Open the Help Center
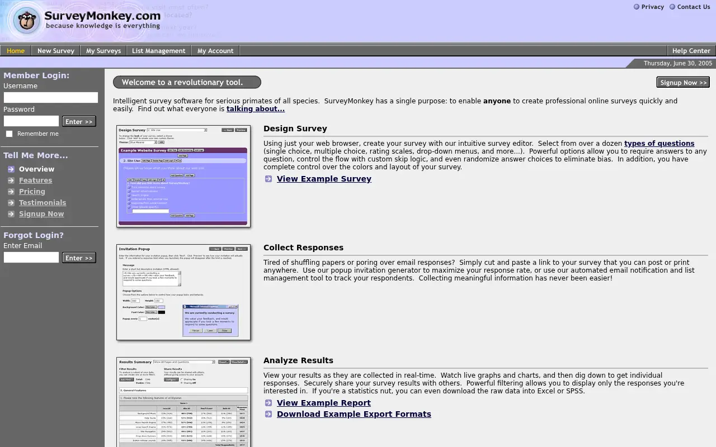Image resolution: width=716 pixels, height=447 pixels. [x=691, y=51]
